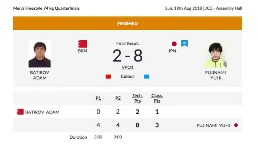
Task: Click the 2 - 8 final score
Action: 127,56
